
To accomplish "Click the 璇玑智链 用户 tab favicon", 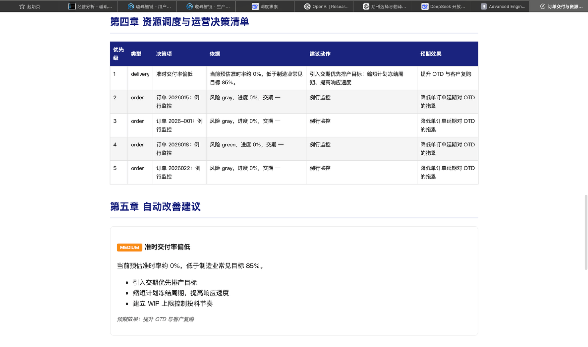I will (x=131, y=6).
